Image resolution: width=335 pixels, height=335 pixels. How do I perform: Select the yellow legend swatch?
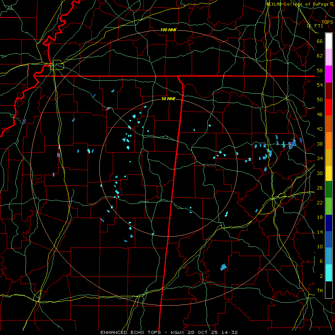329,173
